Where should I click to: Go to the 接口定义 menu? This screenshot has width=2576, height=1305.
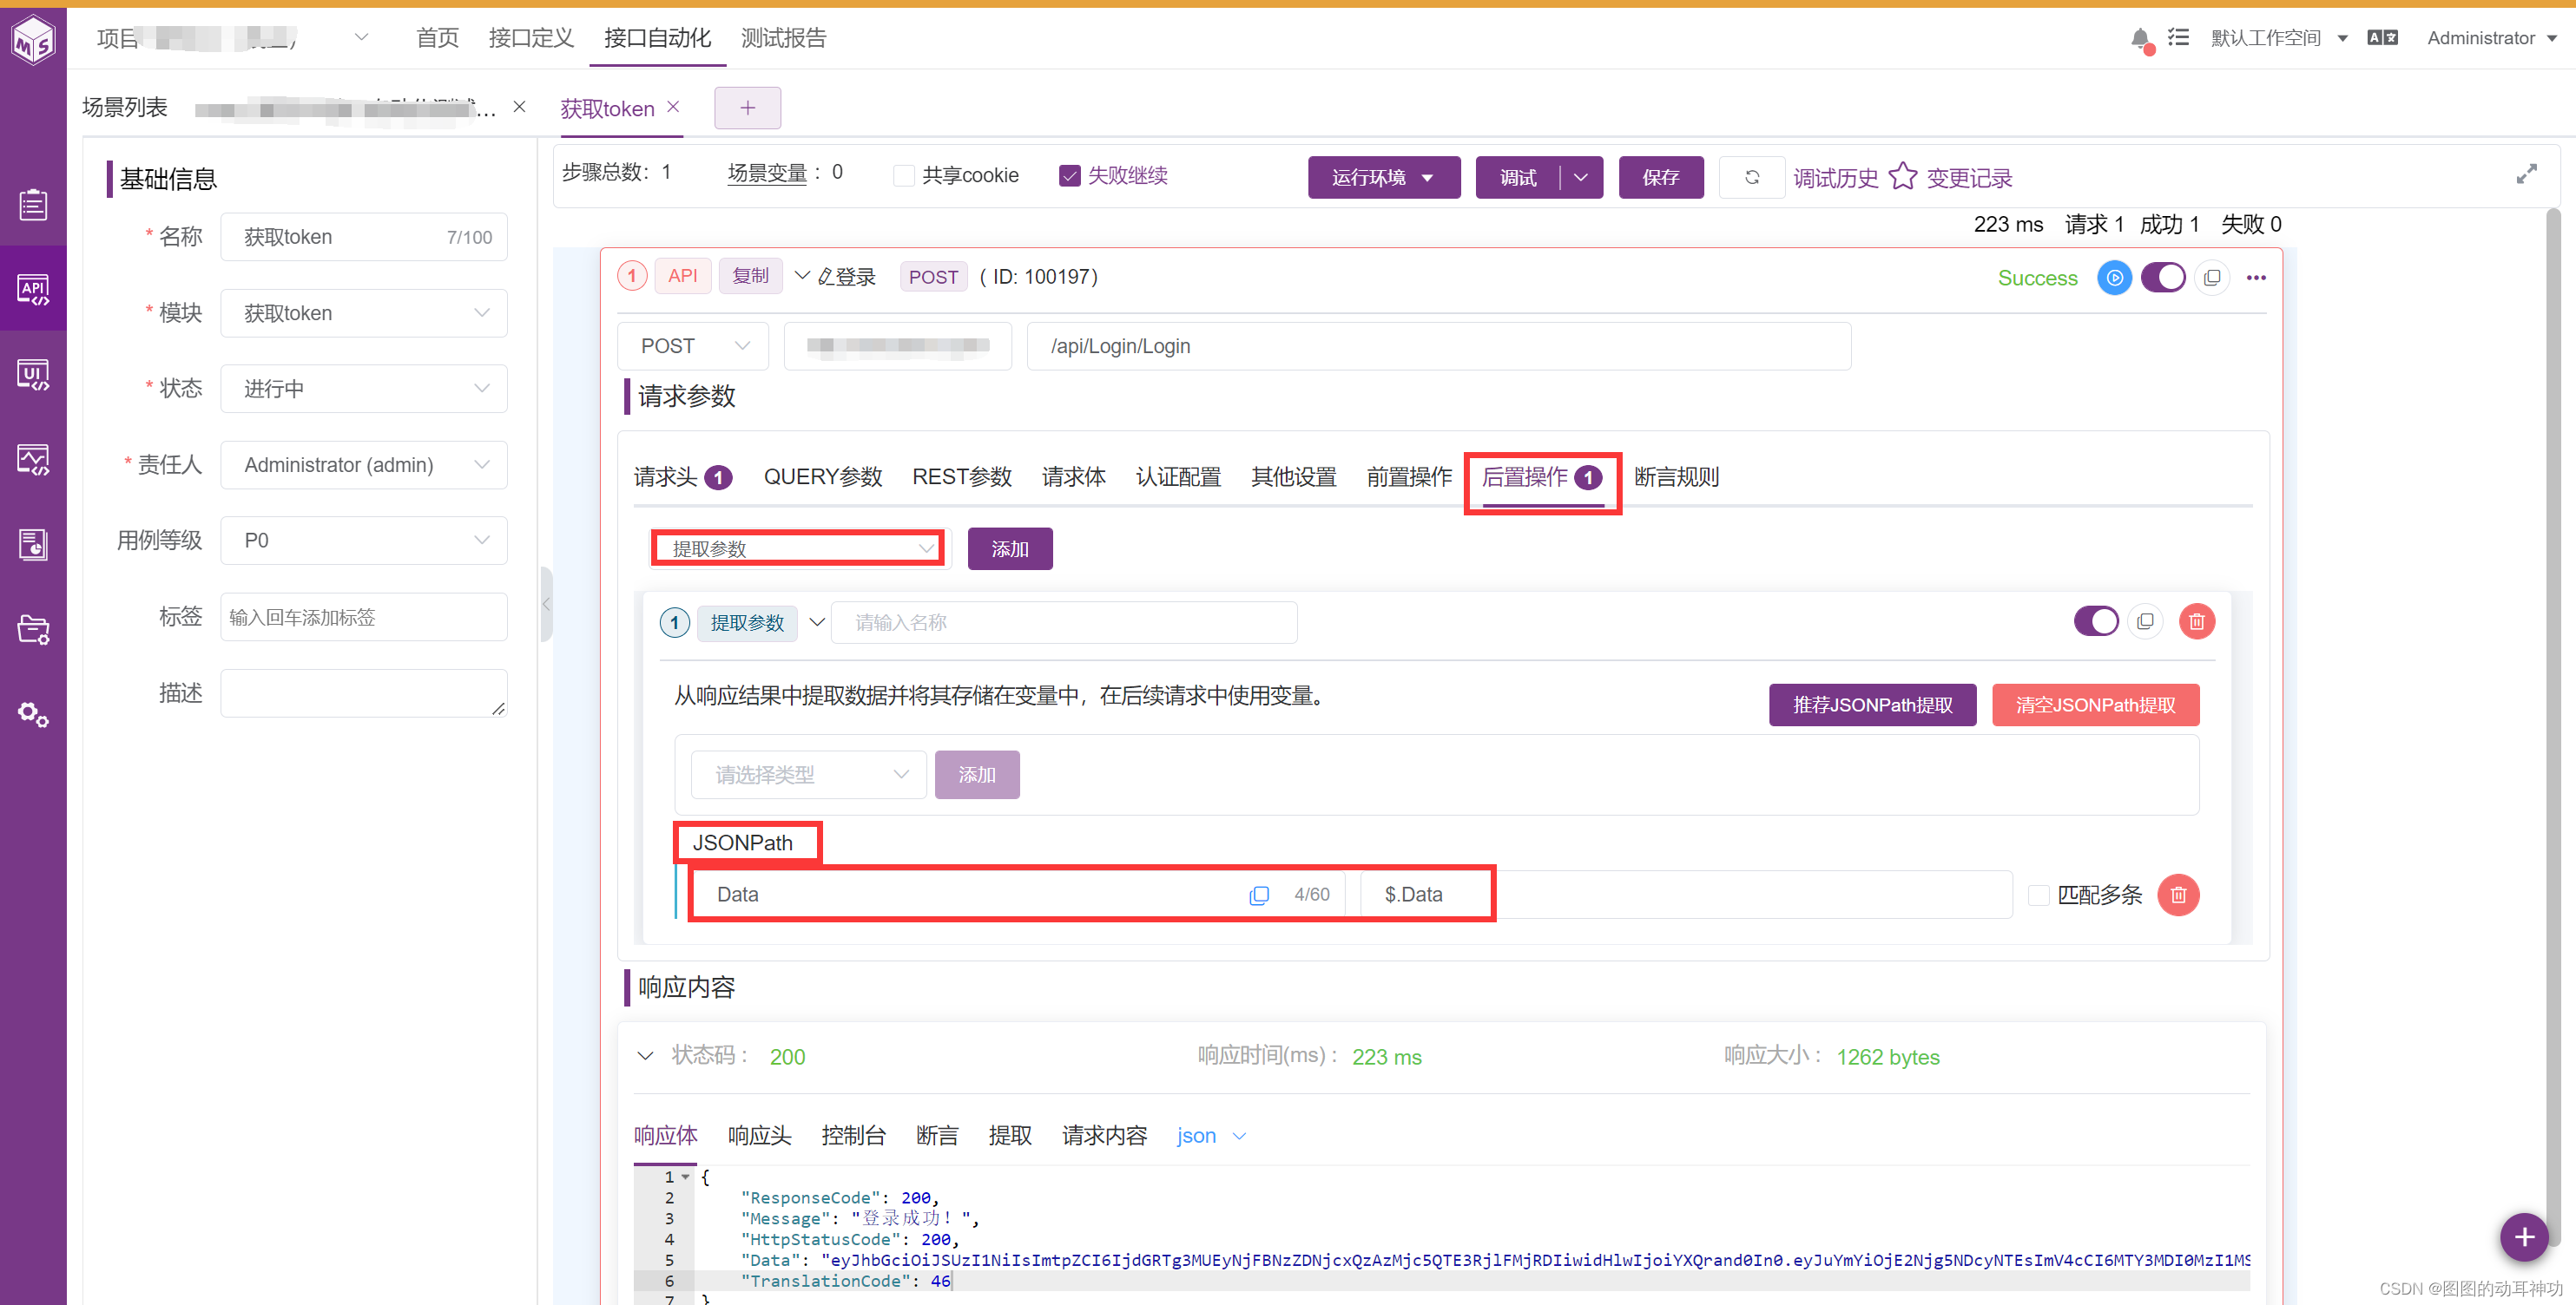click(x=531, y=37)
